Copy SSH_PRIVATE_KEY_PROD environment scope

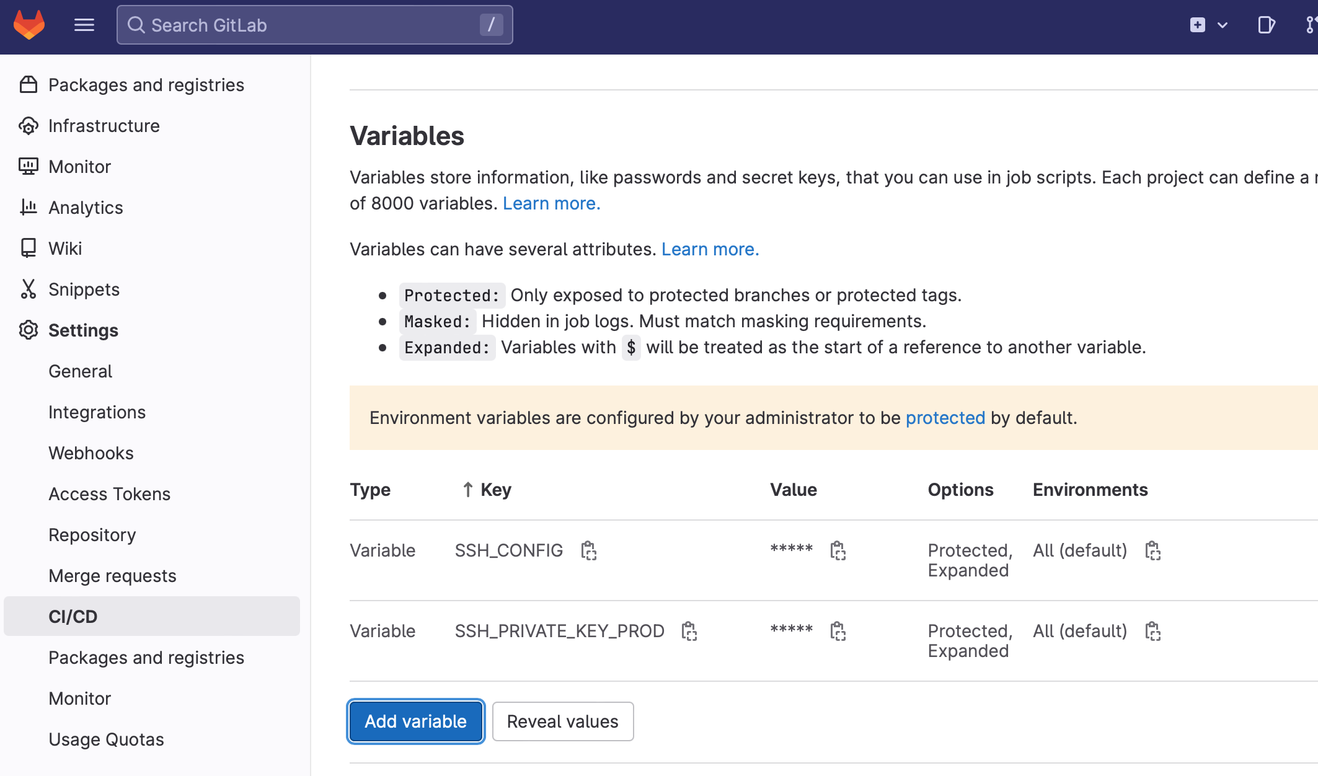(x=1152, y=631)
